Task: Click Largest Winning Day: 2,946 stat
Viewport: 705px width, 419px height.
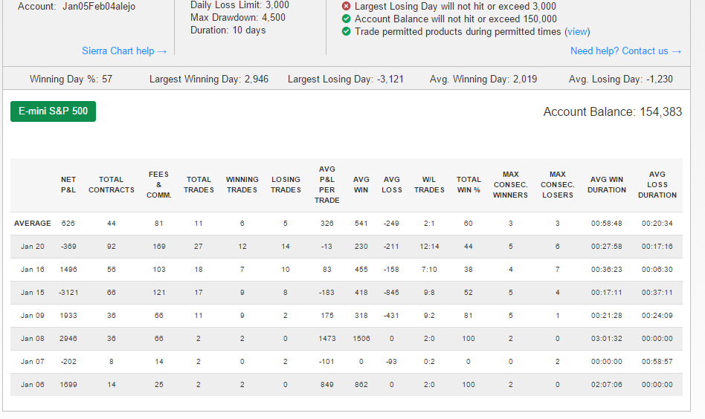Action: pos(209,79)
